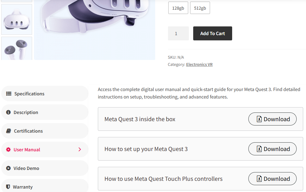Click the Description info icon
This screenshot has height=192, width=306.
tap(8, 112)
